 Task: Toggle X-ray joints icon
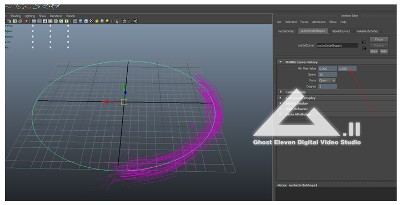coord(135,21)
